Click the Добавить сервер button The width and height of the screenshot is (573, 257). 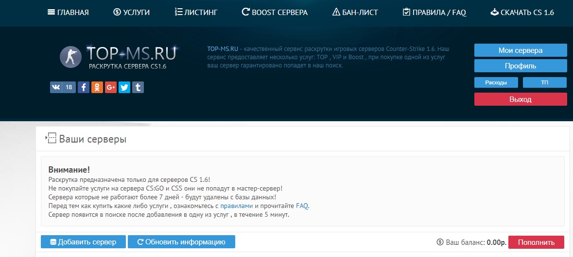(x=83, y=241)
